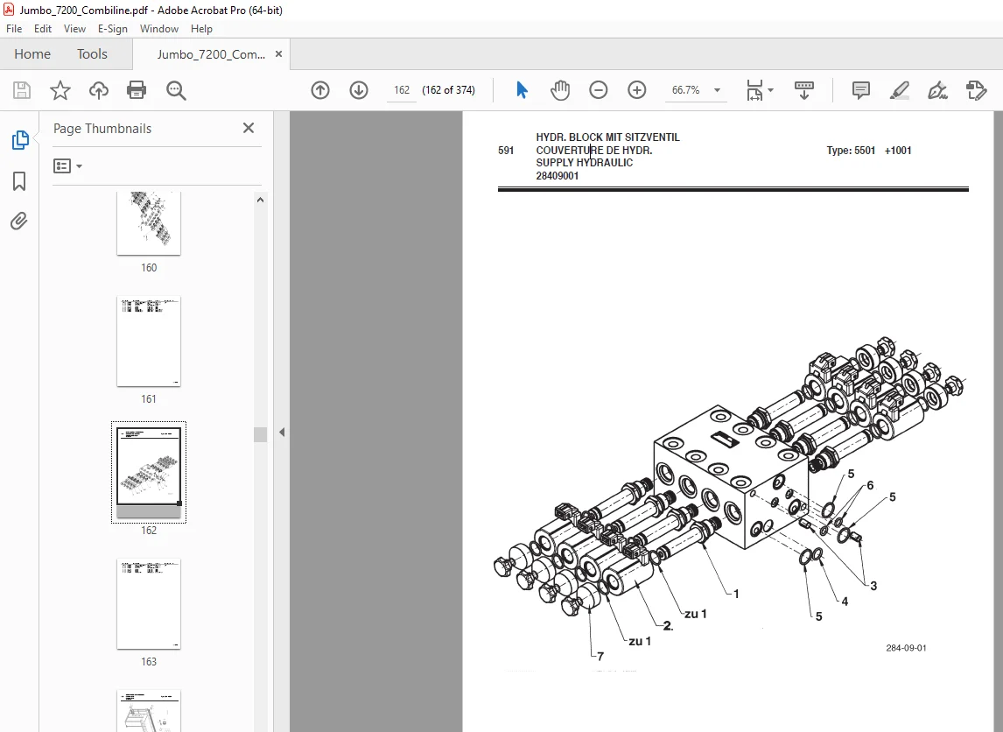Open the sign document pen icon
The image size is (1003, 732).
937,90
